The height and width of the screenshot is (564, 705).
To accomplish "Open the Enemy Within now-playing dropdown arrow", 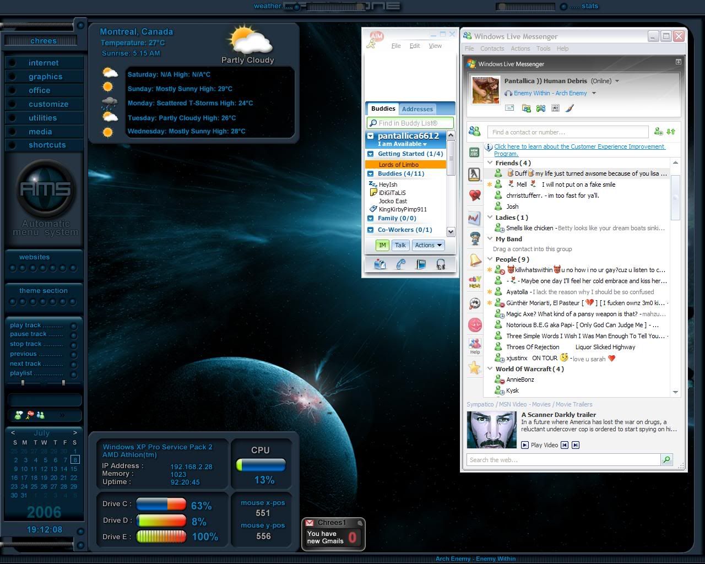I will (x=594, y=93).
